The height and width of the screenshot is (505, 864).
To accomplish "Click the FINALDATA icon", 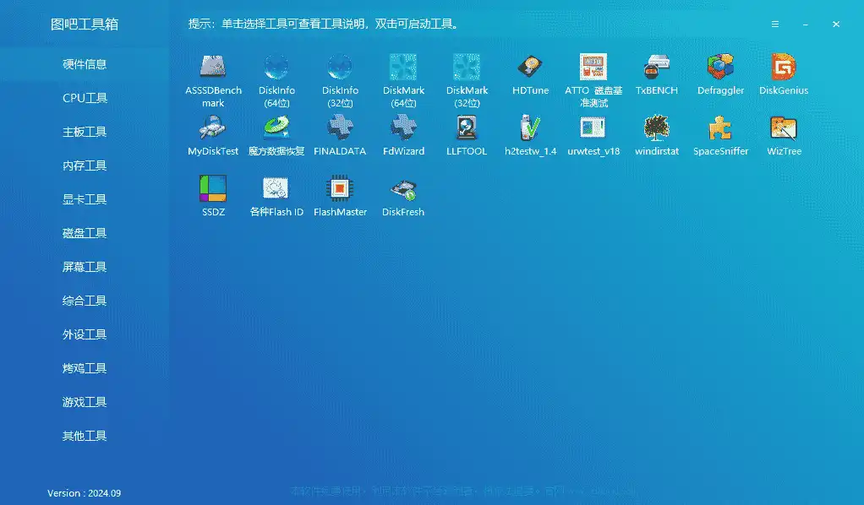I will point(340,128).
